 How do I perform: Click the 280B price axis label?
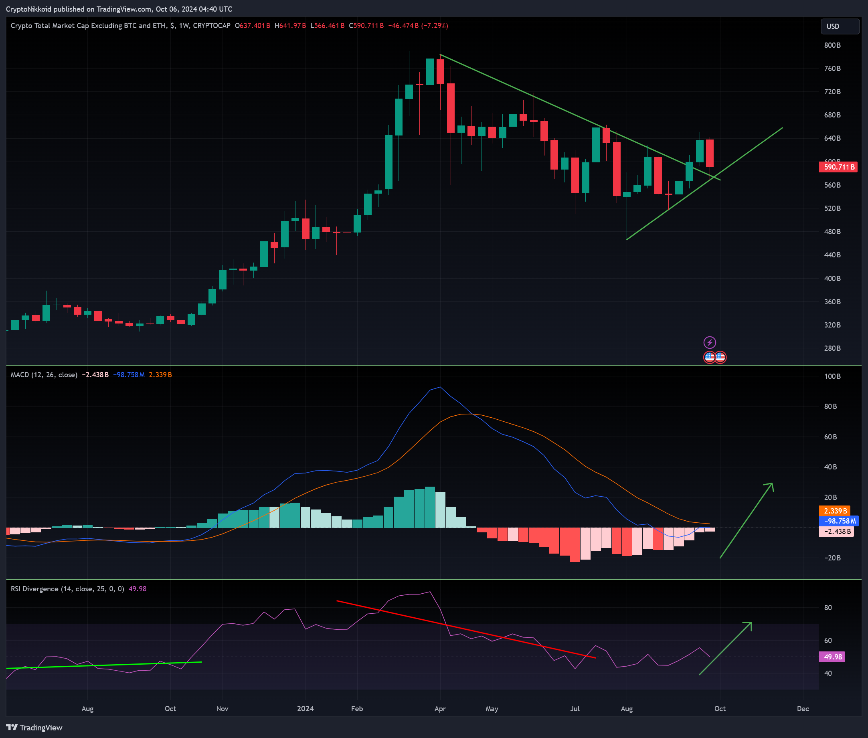click(x=832, y=348)
